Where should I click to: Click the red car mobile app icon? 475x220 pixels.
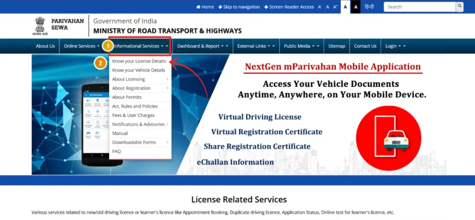[388, 138]
